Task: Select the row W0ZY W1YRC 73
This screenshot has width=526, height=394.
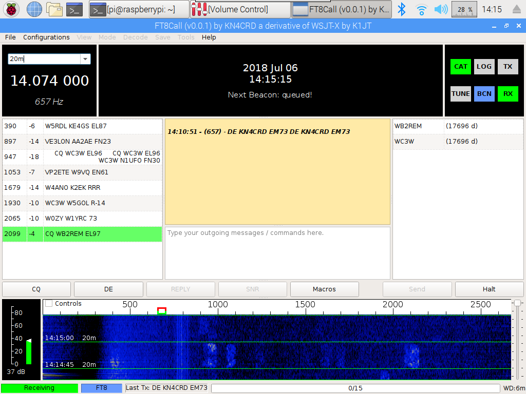Action: click(82, 219)
